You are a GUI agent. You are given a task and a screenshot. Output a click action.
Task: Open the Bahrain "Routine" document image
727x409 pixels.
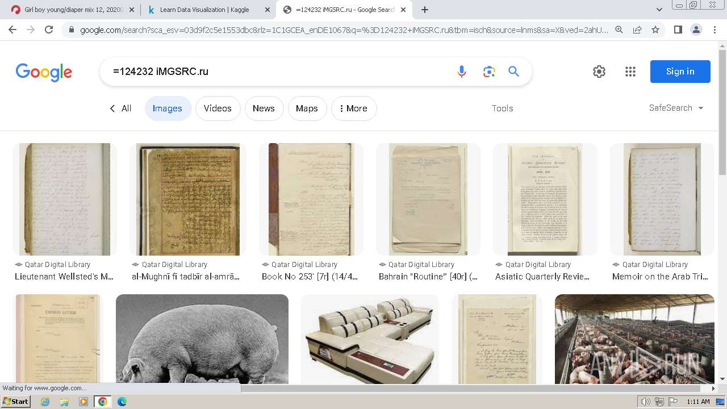coord(428,199)
